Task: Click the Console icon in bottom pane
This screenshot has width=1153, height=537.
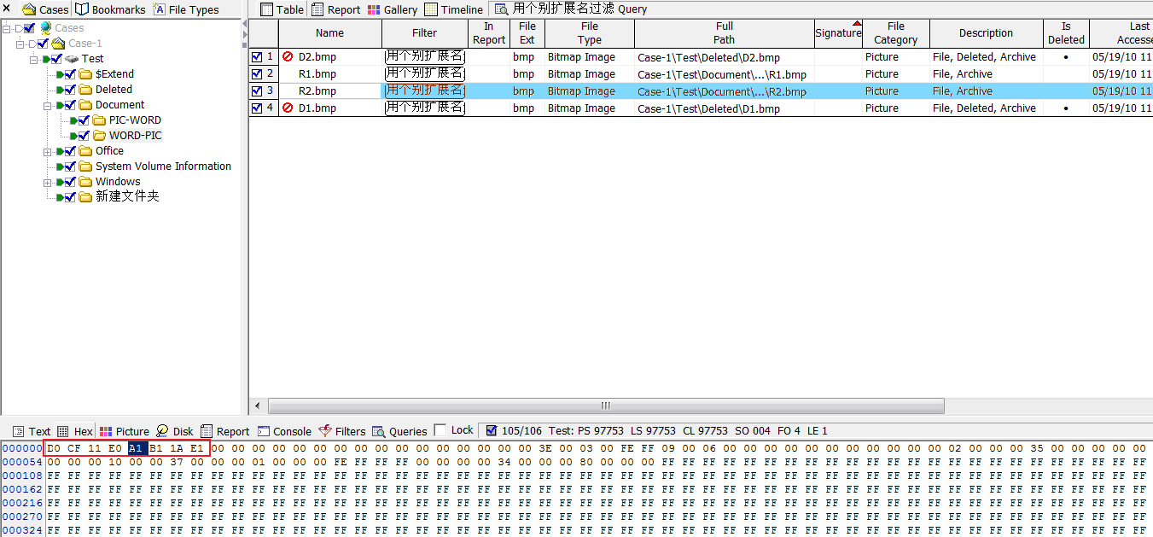Action: [264, 431]
